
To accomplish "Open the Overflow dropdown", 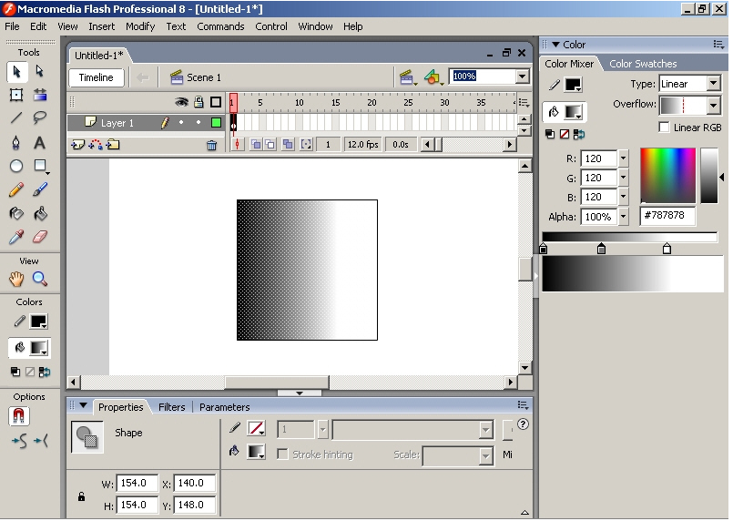I will coord(713,106).
